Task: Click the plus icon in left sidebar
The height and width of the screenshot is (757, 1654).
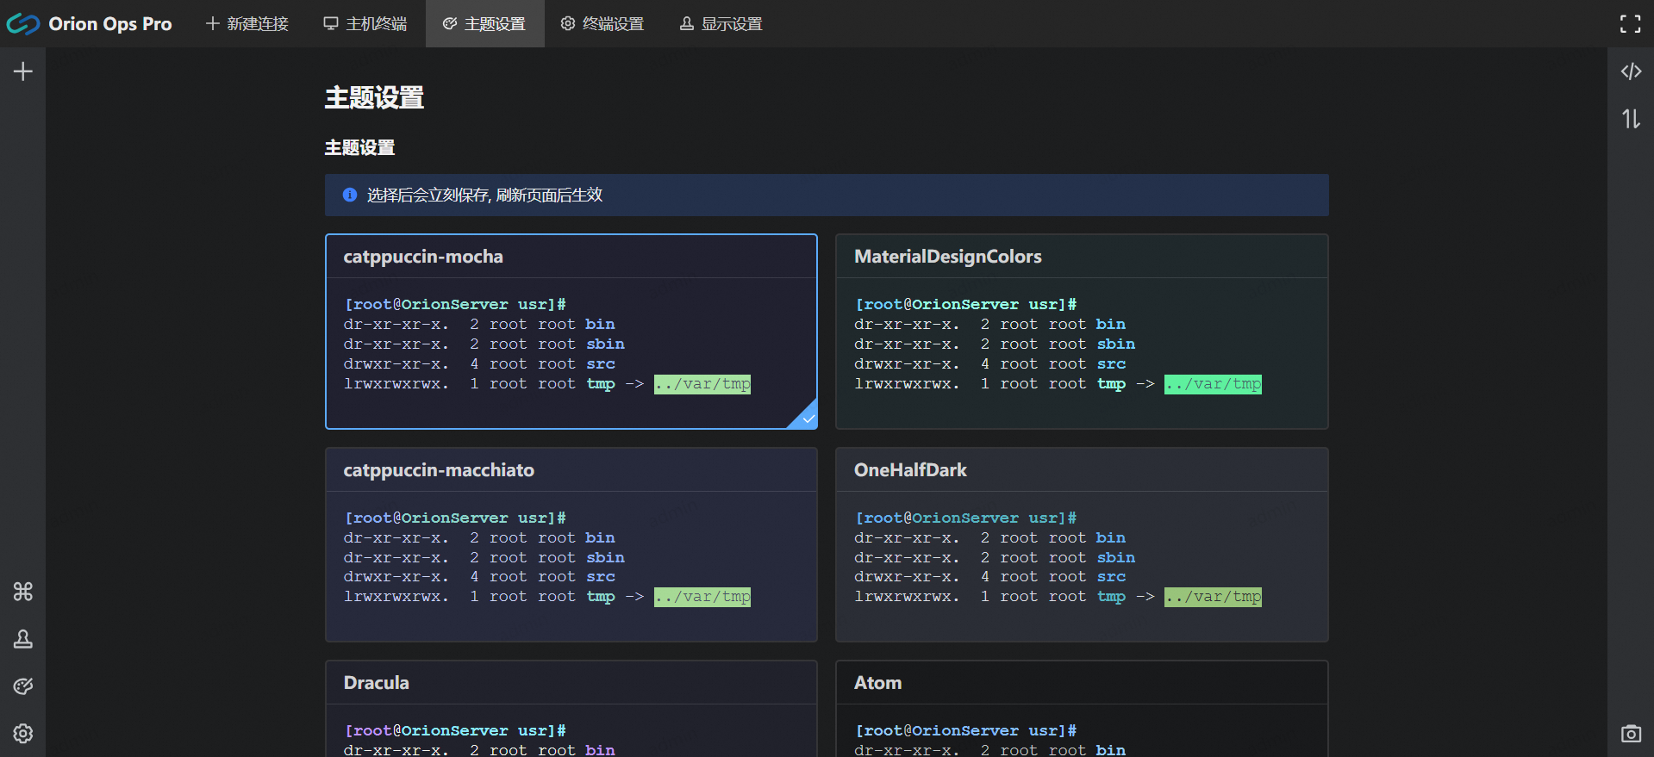Action: pyautogui.click(x=23, y=71)
